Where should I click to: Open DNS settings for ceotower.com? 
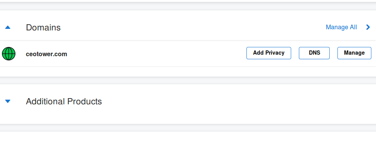[x=314, y=53]
